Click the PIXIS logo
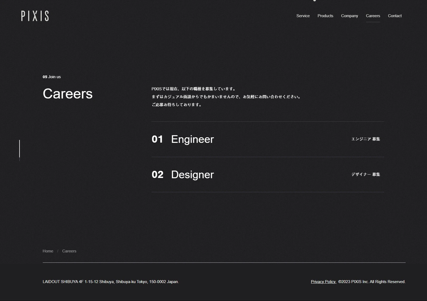 pos(35,16)
